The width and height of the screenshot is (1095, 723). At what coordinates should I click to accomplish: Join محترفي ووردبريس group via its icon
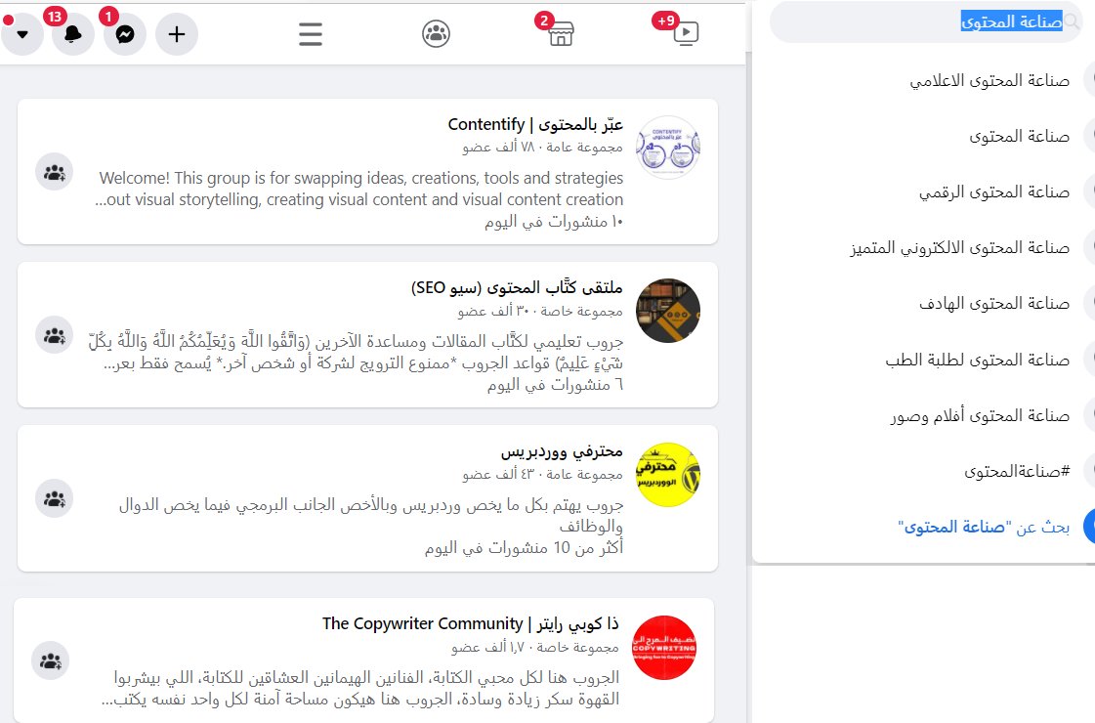point(55,498)
